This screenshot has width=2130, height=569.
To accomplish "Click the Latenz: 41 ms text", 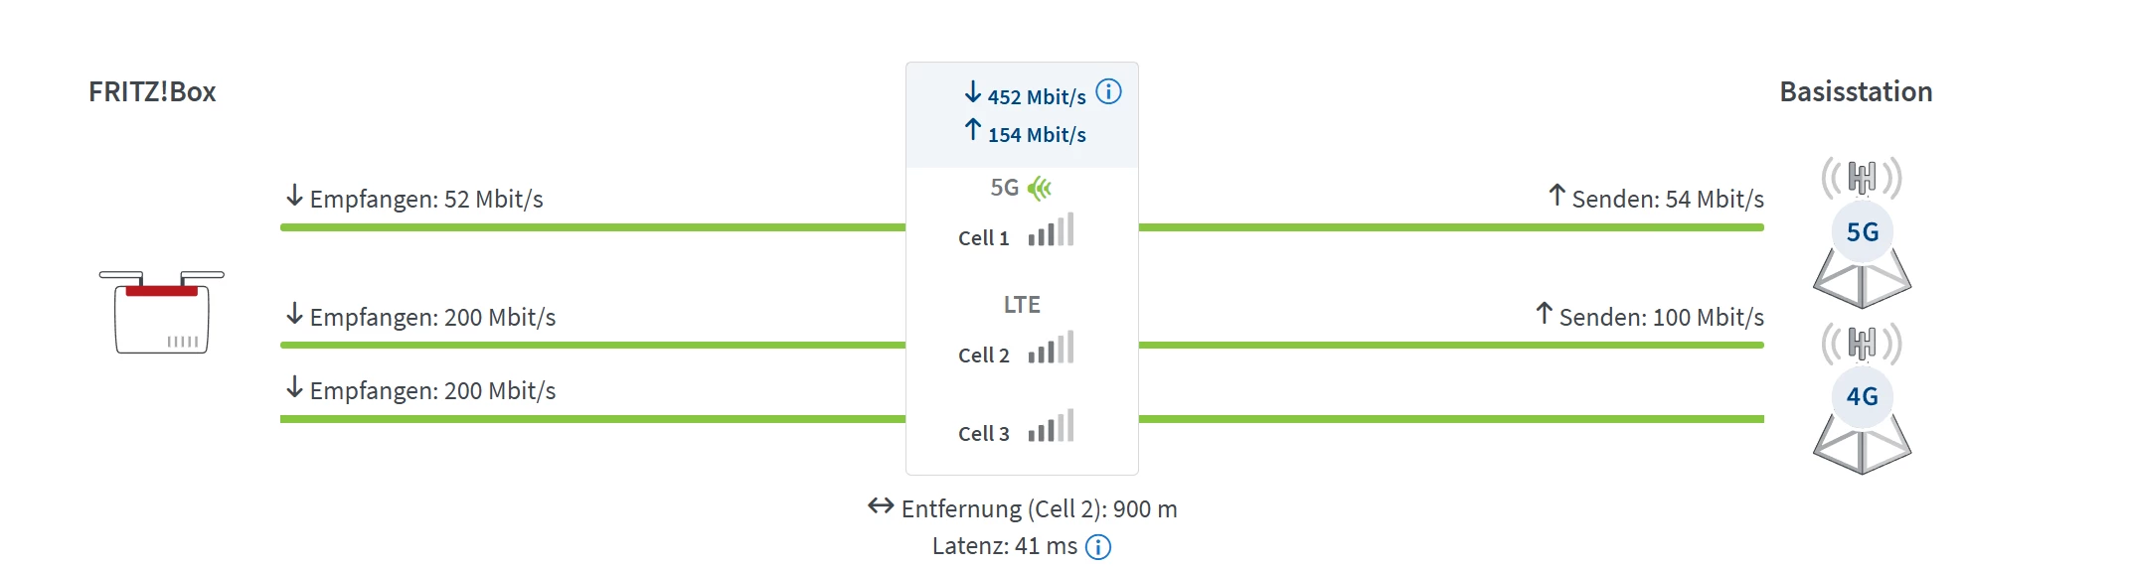I will 1004,546.
